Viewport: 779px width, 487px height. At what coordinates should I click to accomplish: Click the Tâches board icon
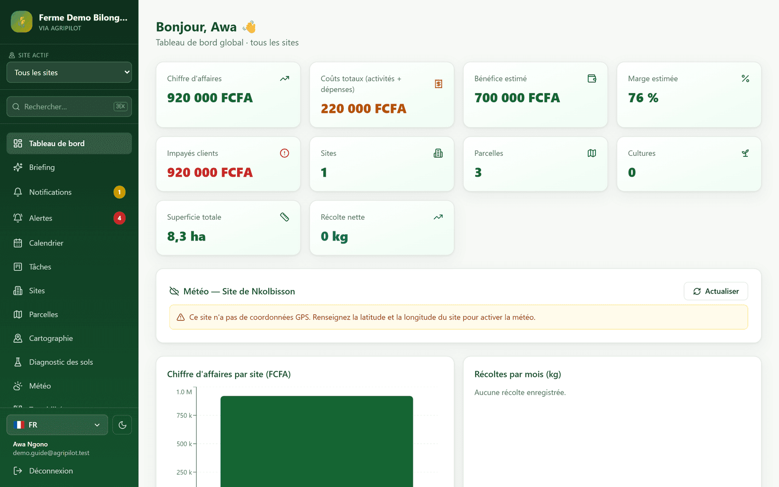[x=18, y=267]
